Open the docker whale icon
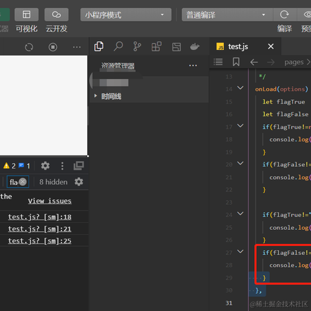 click(195, 47)
